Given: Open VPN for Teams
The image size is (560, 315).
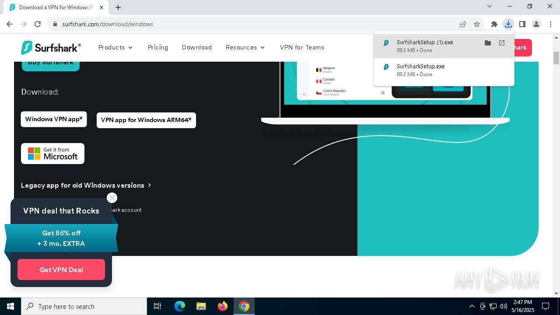Looking at the screenshot, I should [302, 47].
